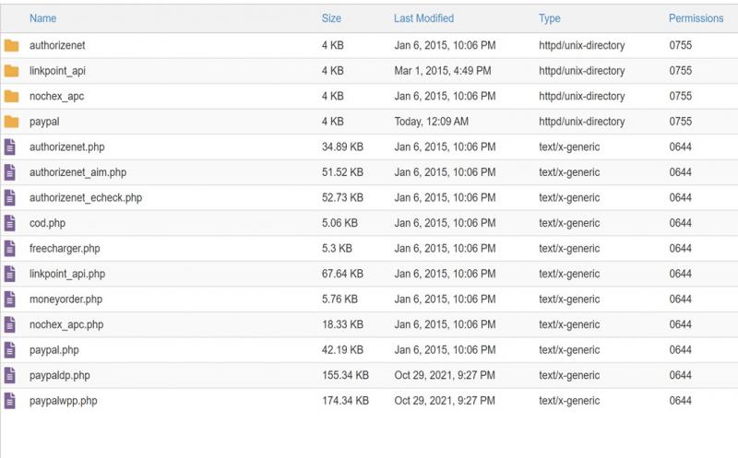Sort by Last Modified column header
Screen dimensions: 738x458
click(x=423, y=18)
